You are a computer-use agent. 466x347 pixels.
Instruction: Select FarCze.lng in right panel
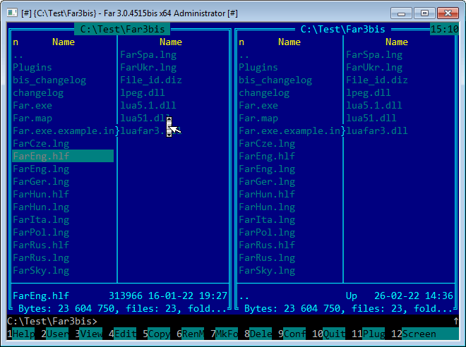tap(267, 144)
